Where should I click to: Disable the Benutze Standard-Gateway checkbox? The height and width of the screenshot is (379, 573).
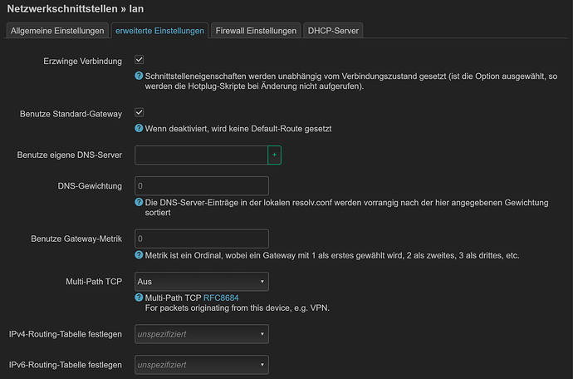click(x=140, y=112)
